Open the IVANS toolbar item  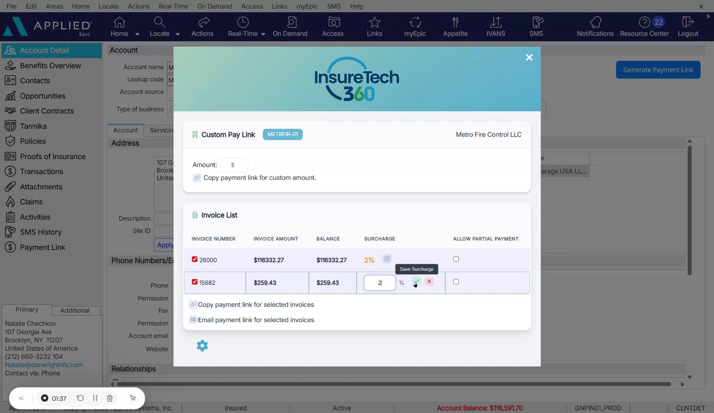[x=496, y=26]
